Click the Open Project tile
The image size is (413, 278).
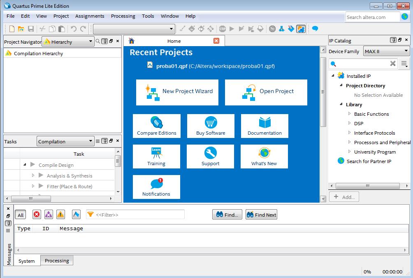click(x=266, y=92)
